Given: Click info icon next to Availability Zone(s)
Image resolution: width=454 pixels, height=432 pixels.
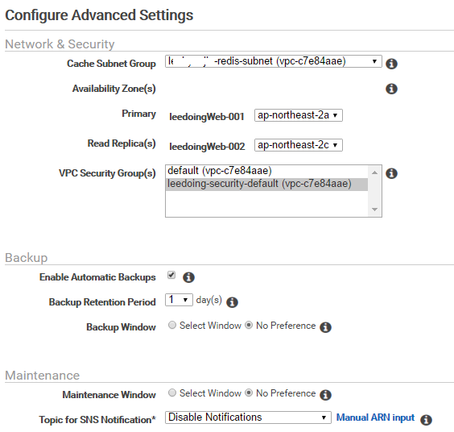Looking at the screenshot, I should click(391, 89).
